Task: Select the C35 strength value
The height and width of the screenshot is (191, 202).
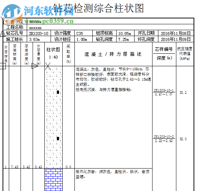Action: click(x=80, y=33)
